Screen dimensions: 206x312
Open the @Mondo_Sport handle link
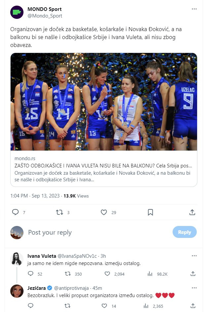45,16
